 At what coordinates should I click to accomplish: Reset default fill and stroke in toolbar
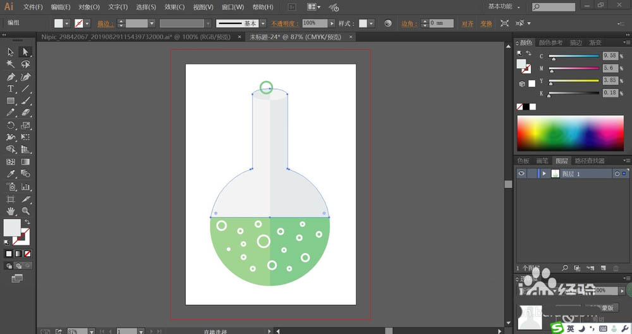pos(6,242)
